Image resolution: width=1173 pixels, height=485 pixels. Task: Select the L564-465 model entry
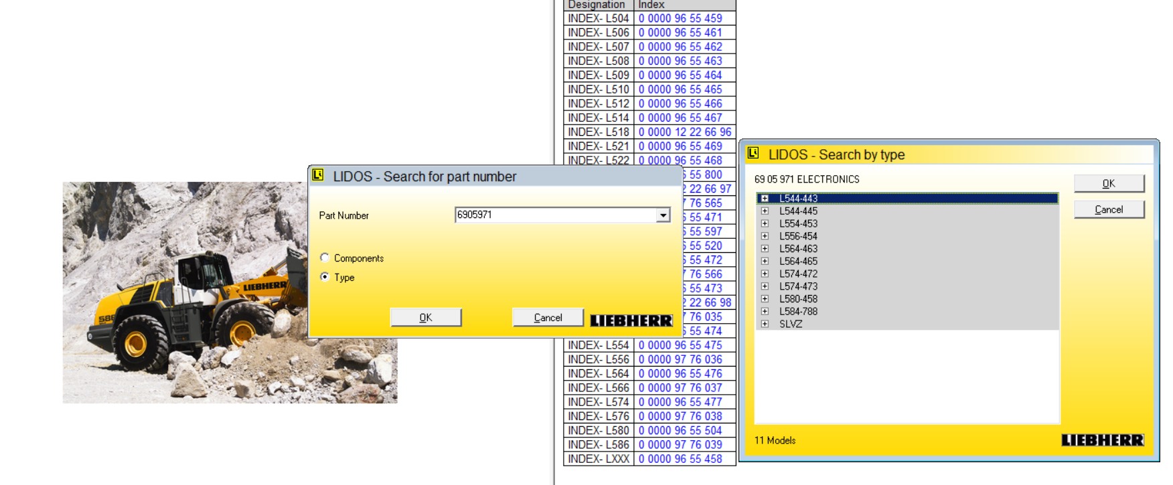click(x=798, y=262)
